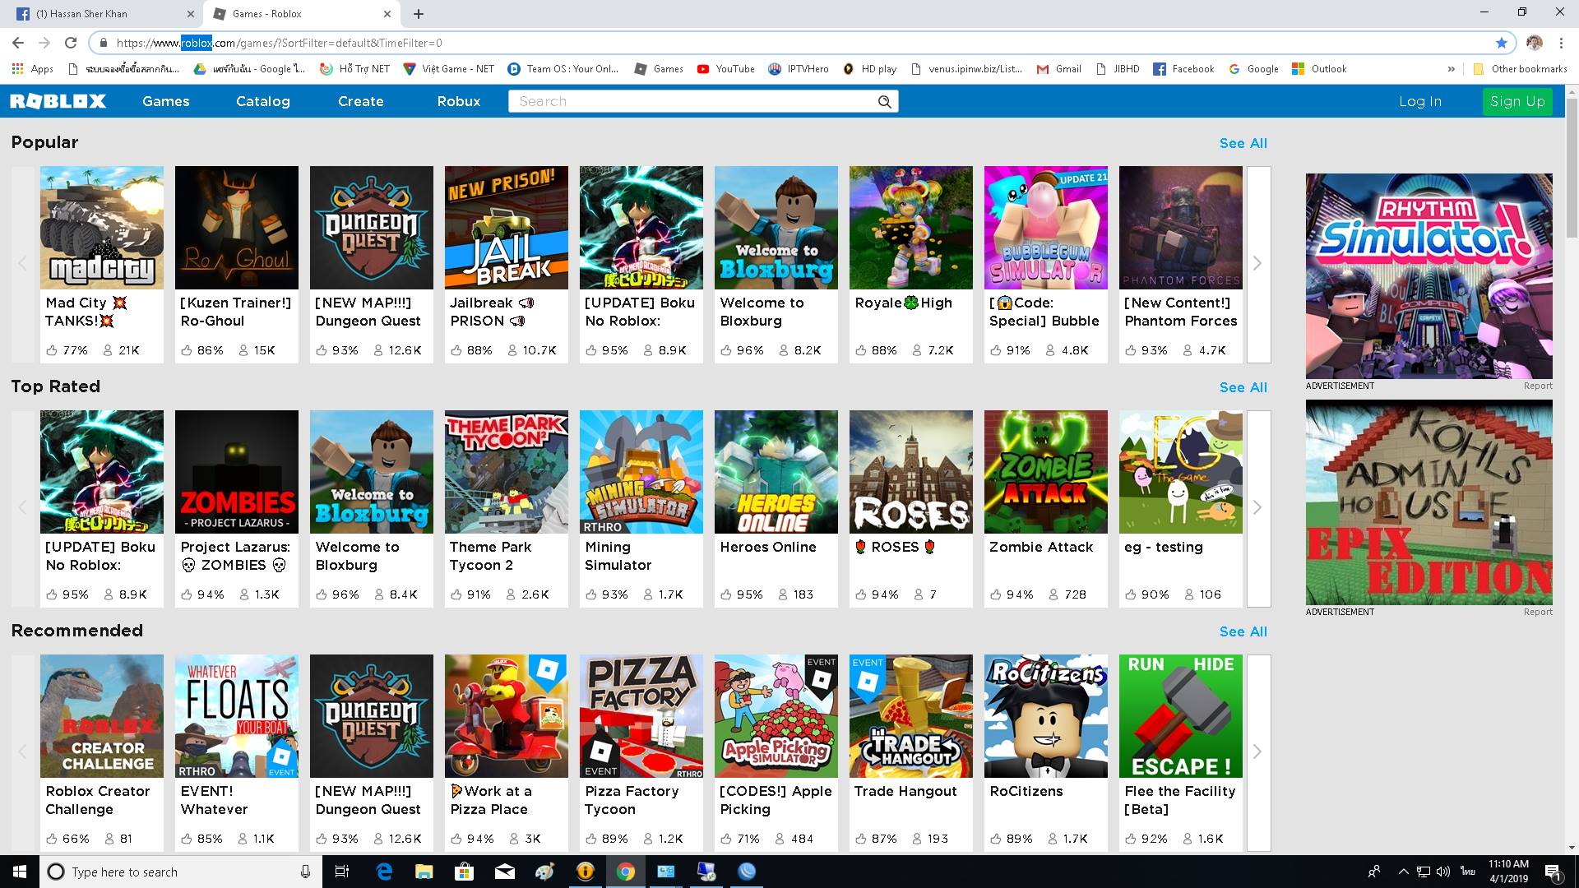1579x888 pixels.
Task: Open the Google bookmark
Action: tap(1254, 69)
